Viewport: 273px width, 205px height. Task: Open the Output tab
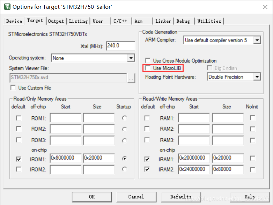pos(56,21)
